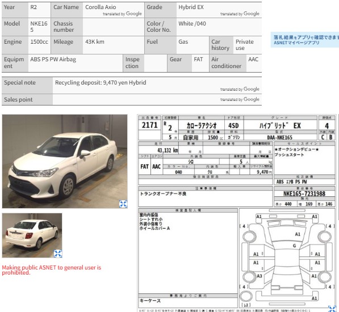Select the 'ABS PS PW Airbag' equipment text
This screenshot has height=312, width=339.
point(53,60)
